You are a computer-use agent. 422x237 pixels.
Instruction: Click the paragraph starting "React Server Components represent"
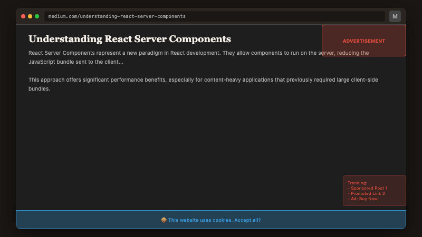(x=199, y=57)
